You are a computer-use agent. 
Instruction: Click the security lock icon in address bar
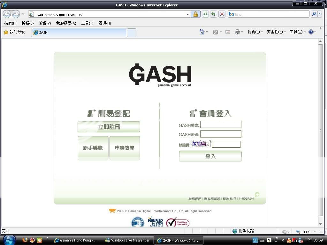[195, 14]
